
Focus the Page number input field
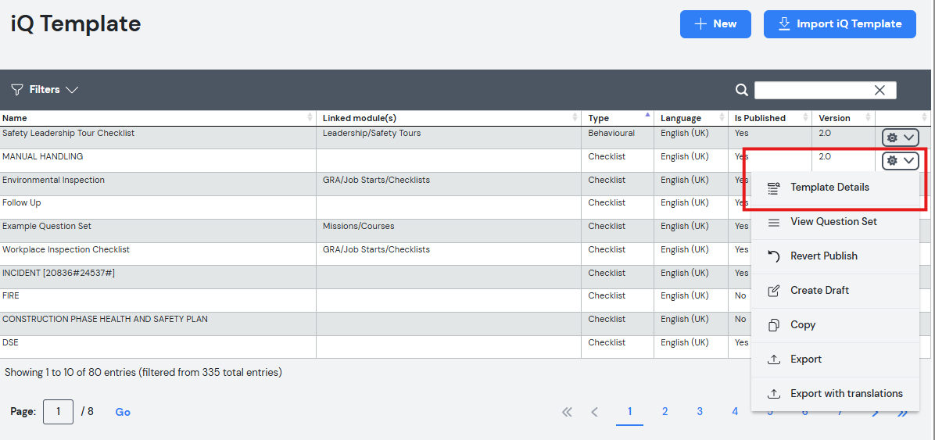[x=59, y=412]
